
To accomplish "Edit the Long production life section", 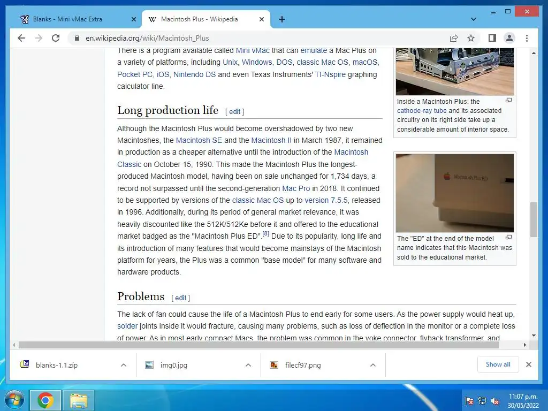I will [234, 111].
